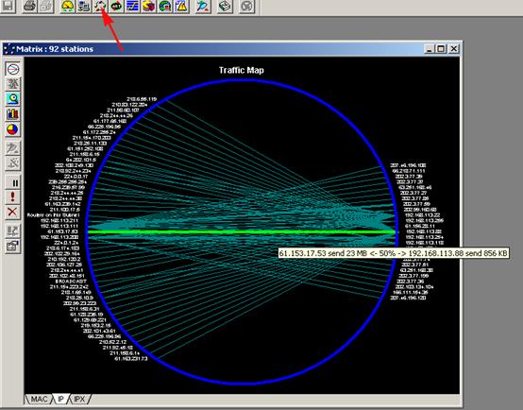The image size is (523, 410).
Task: Open the Dashboard gauge icon in toolbar
Action: pyautogui.click(x=68, y=6)
